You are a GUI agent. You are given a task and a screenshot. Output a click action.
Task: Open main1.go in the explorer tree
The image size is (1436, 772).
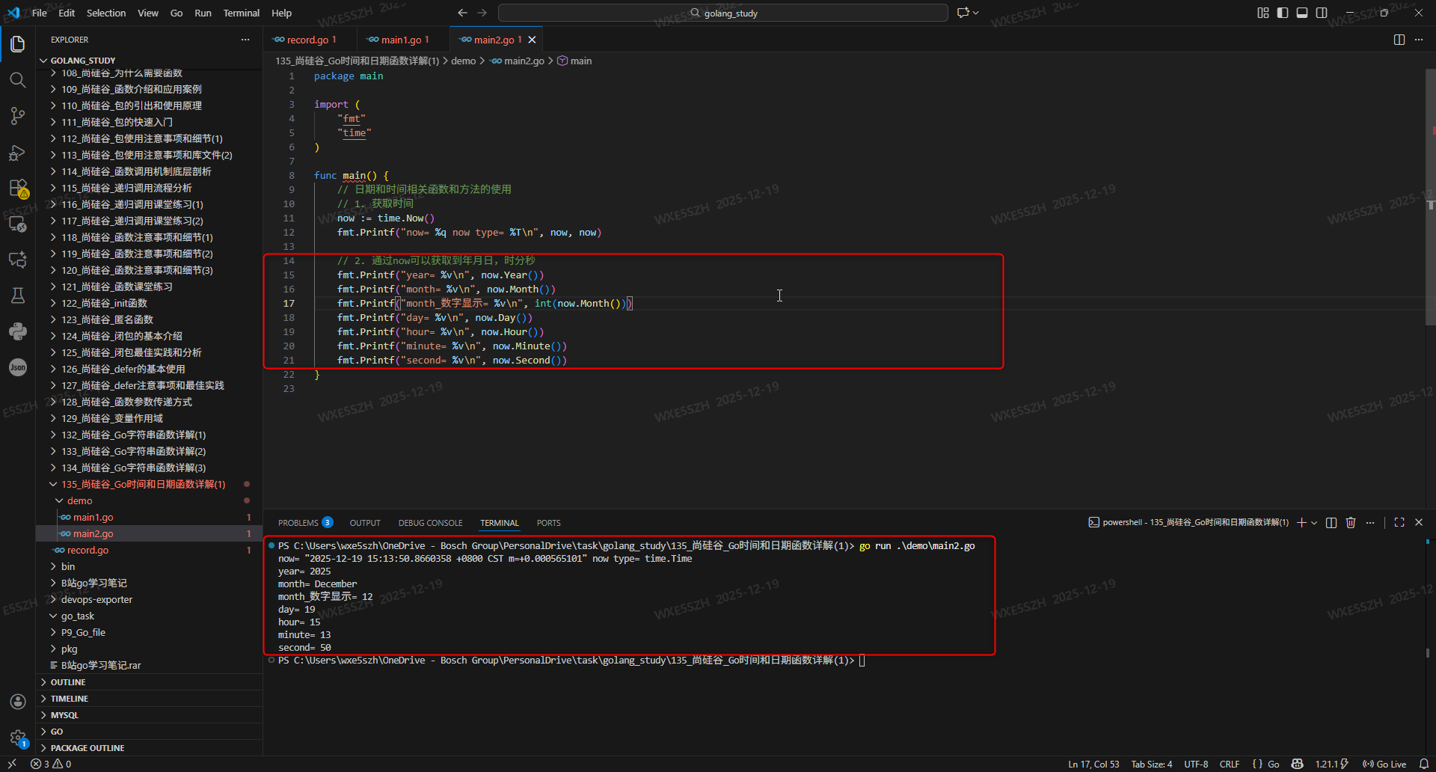93,517
